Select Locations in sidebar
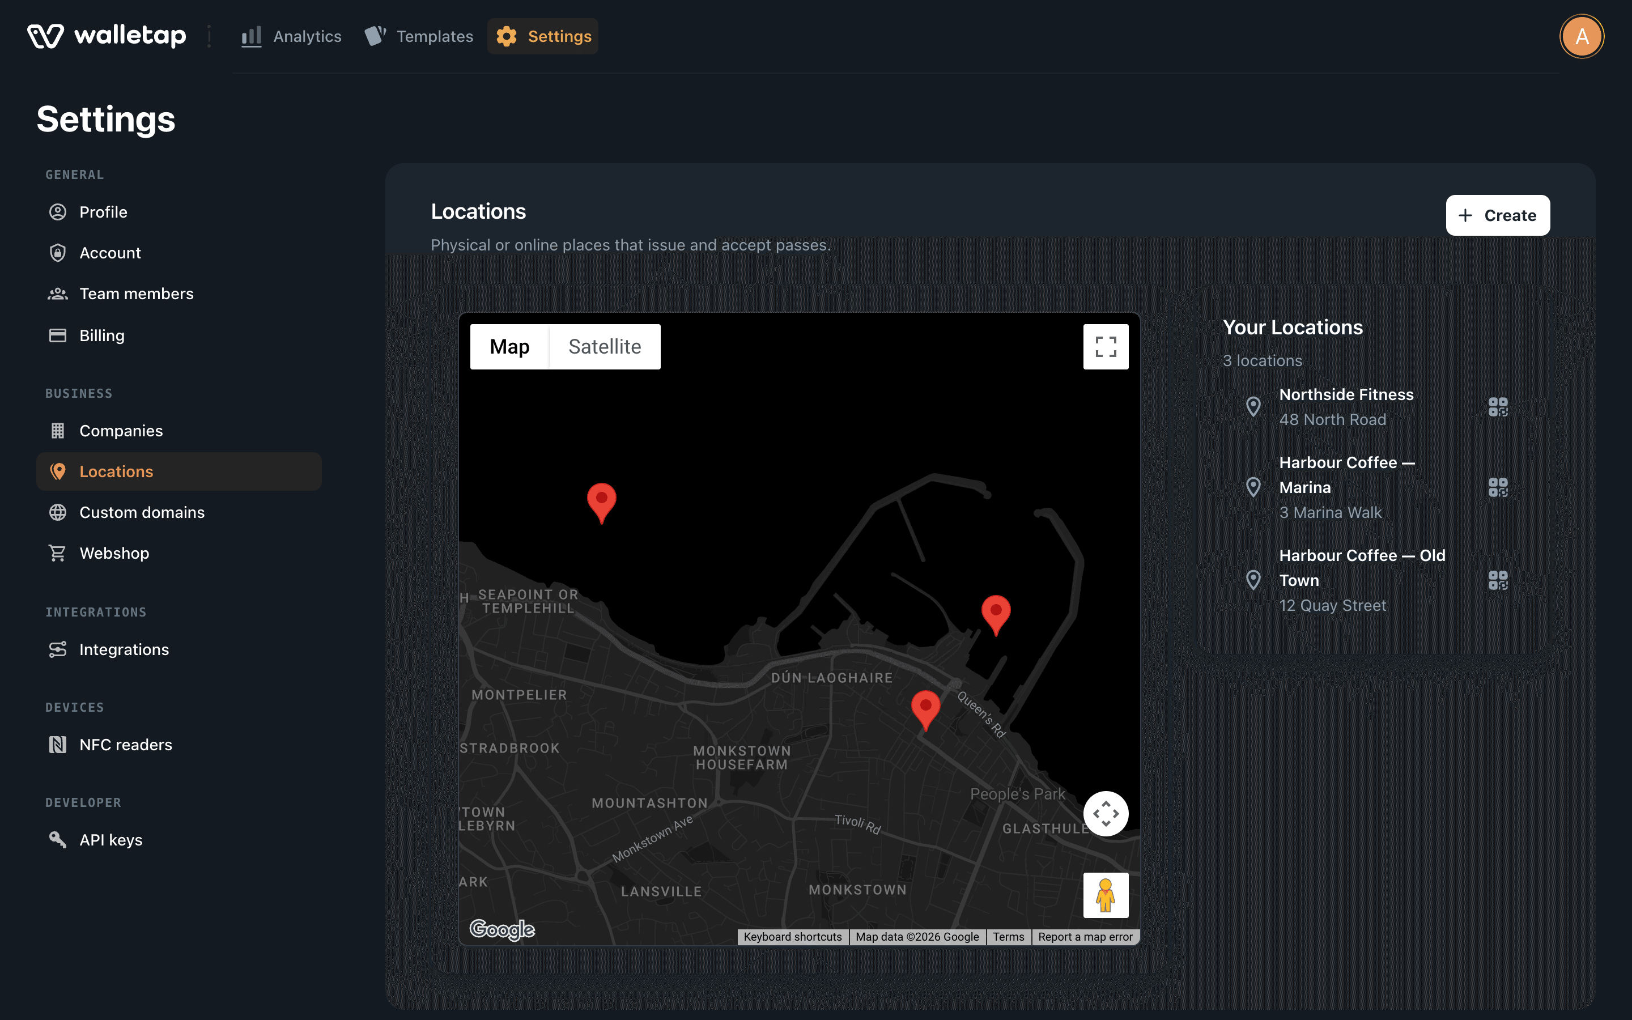This screenshot has height=1020, width=1632. pyautogui.click(x=178, y=471)
